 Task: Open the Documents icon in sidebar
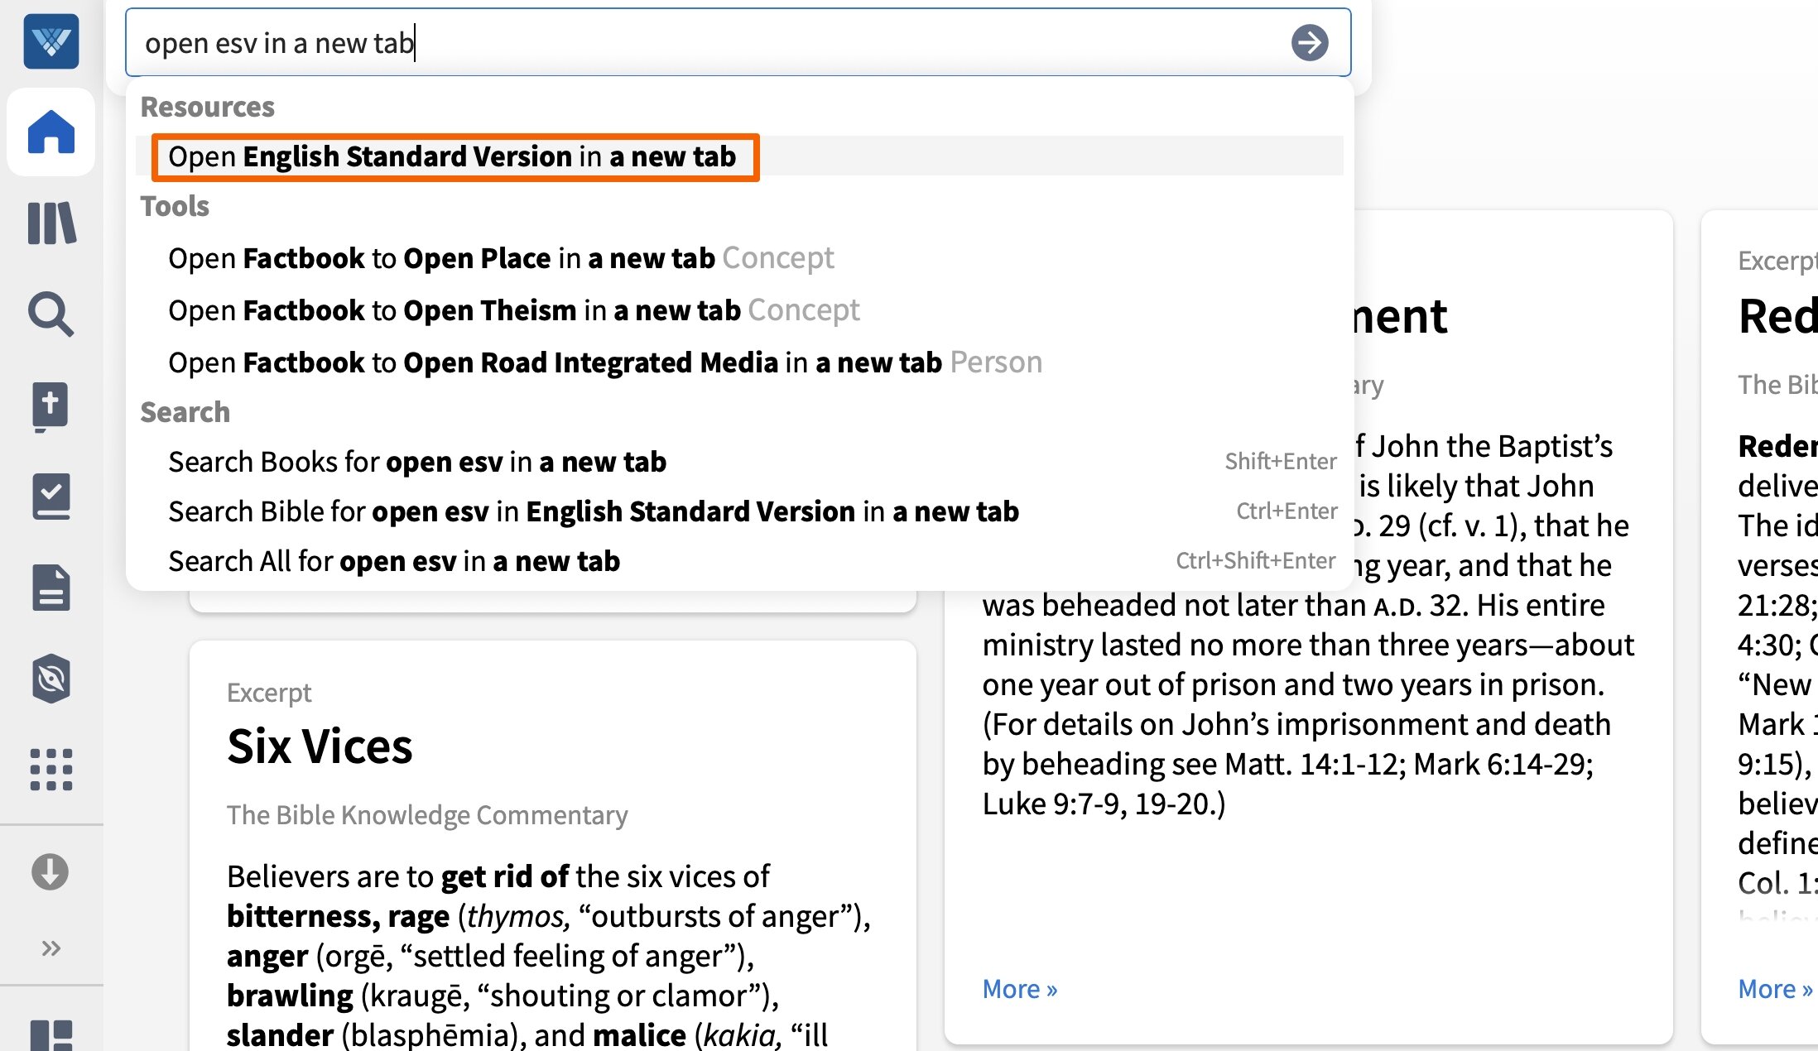[x=50, y=588]
